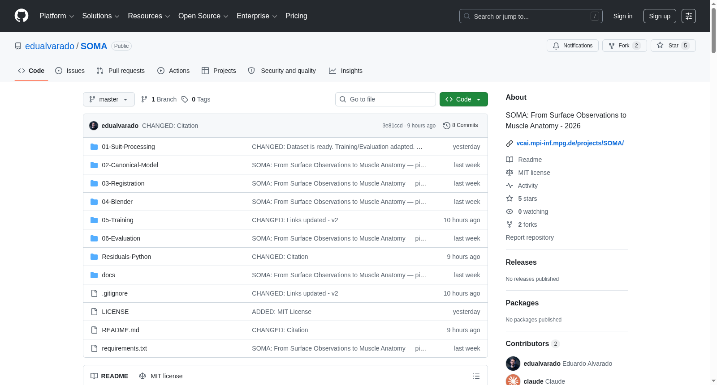Open the green Code dropdown button

tap(464, 99)
